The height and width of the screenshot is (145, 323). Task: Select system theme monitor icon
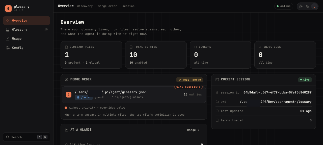314,6
